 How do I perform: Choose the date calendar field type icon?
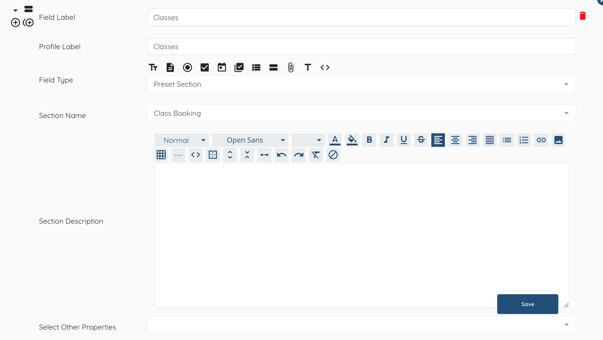click(222, 67)
